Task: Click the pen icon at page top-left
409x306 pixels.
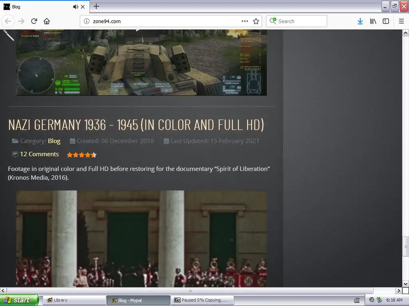Action: pyautogui.click(x=9, y=35)
